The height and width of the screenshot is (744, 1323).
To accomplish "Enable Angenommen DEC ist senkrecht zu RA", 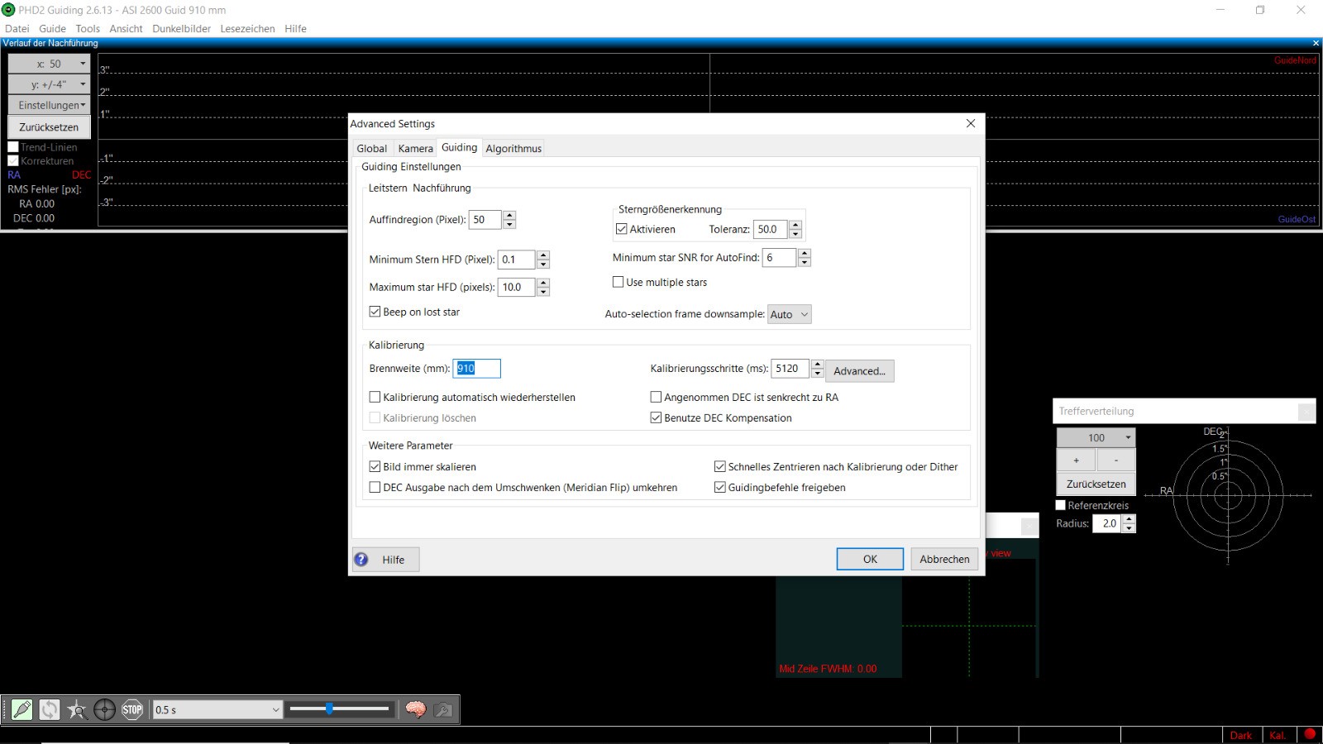I will click(656, 397).
